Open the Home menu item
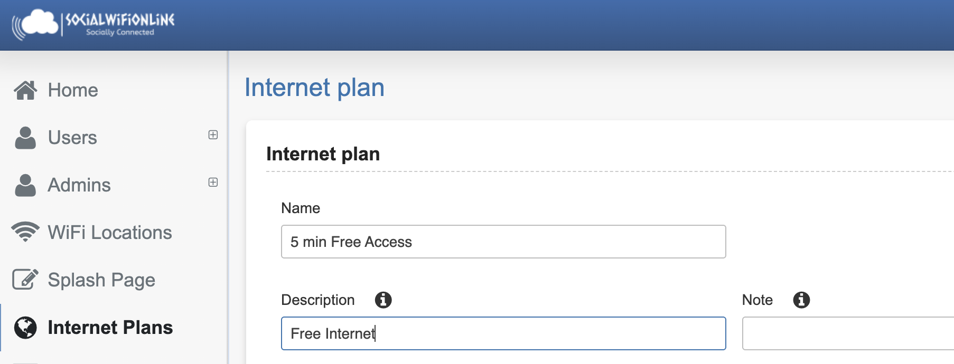The width and height of the screenshot is (954, 364). (x=73, y=90)
